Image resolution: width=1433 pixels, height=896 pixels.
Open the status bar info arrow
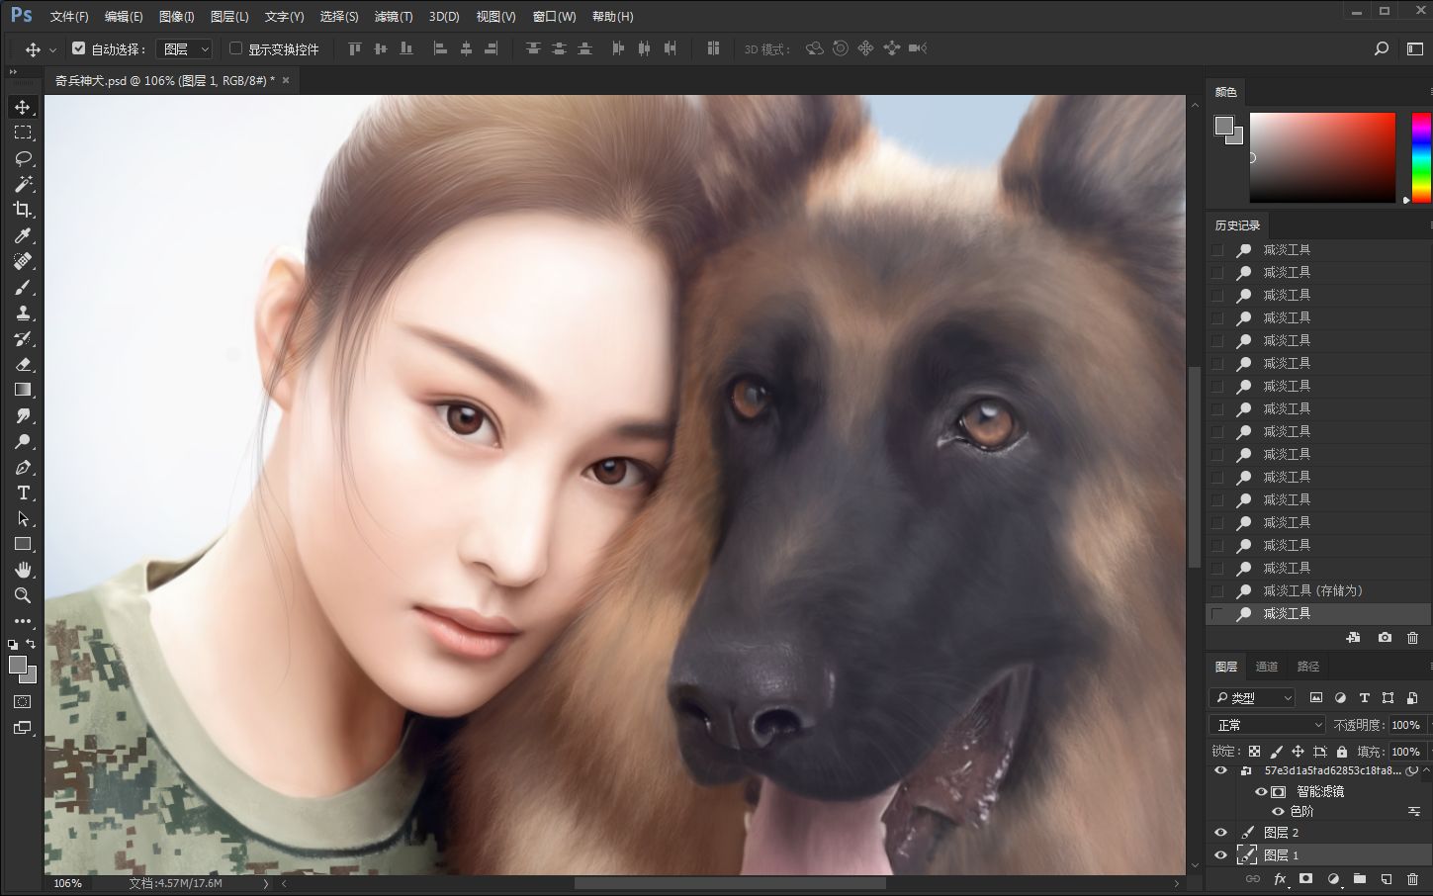click(266, 883)
